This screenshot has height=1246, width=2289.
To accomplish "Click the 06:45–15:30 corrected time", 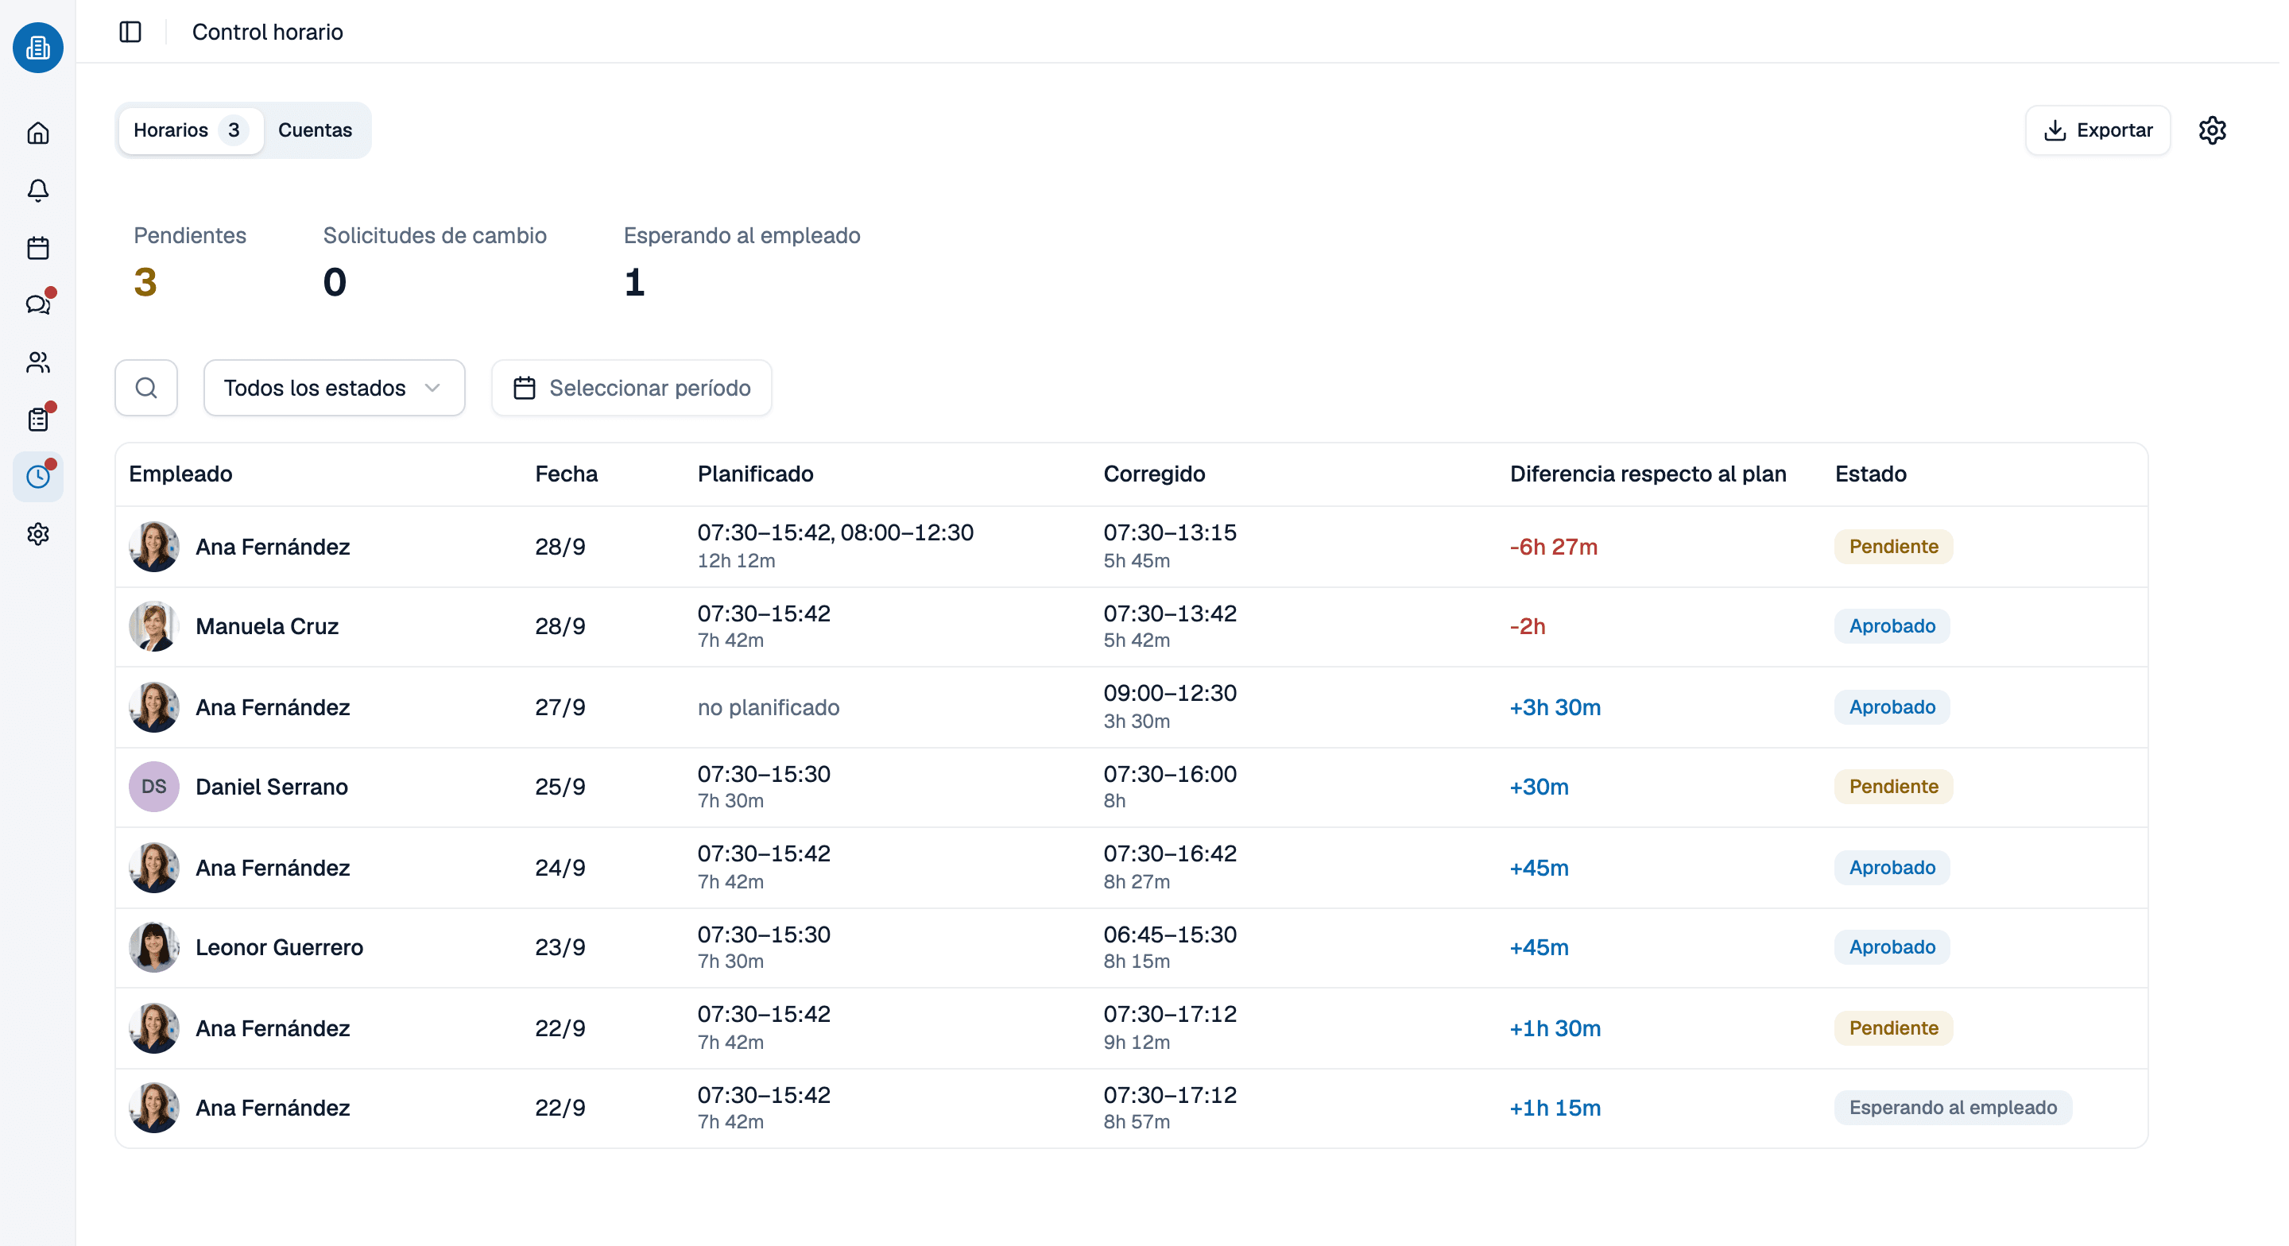I will pyautogui.click(x=1169, y=934).
